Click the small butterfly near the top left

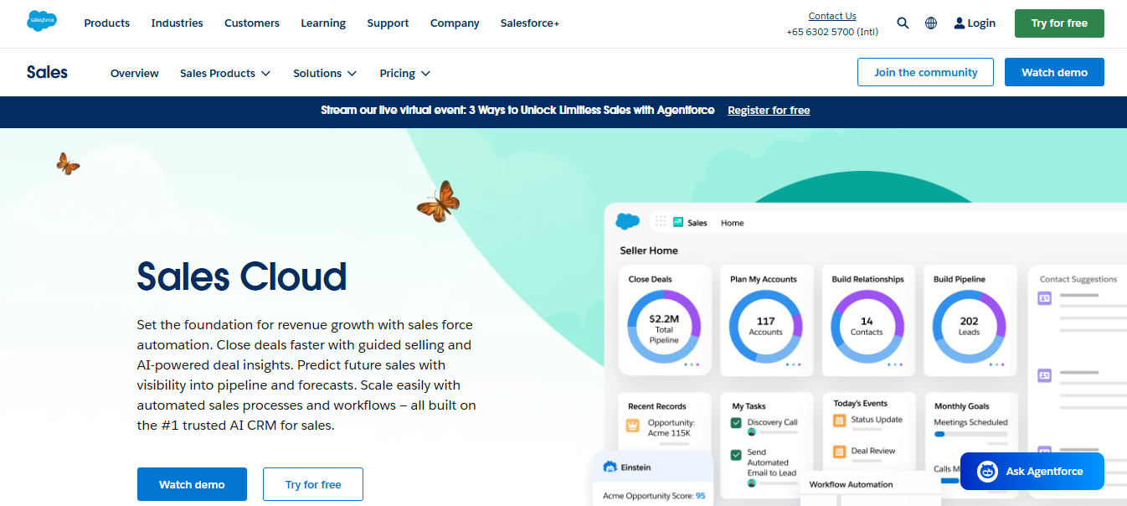tap(68, 163)
